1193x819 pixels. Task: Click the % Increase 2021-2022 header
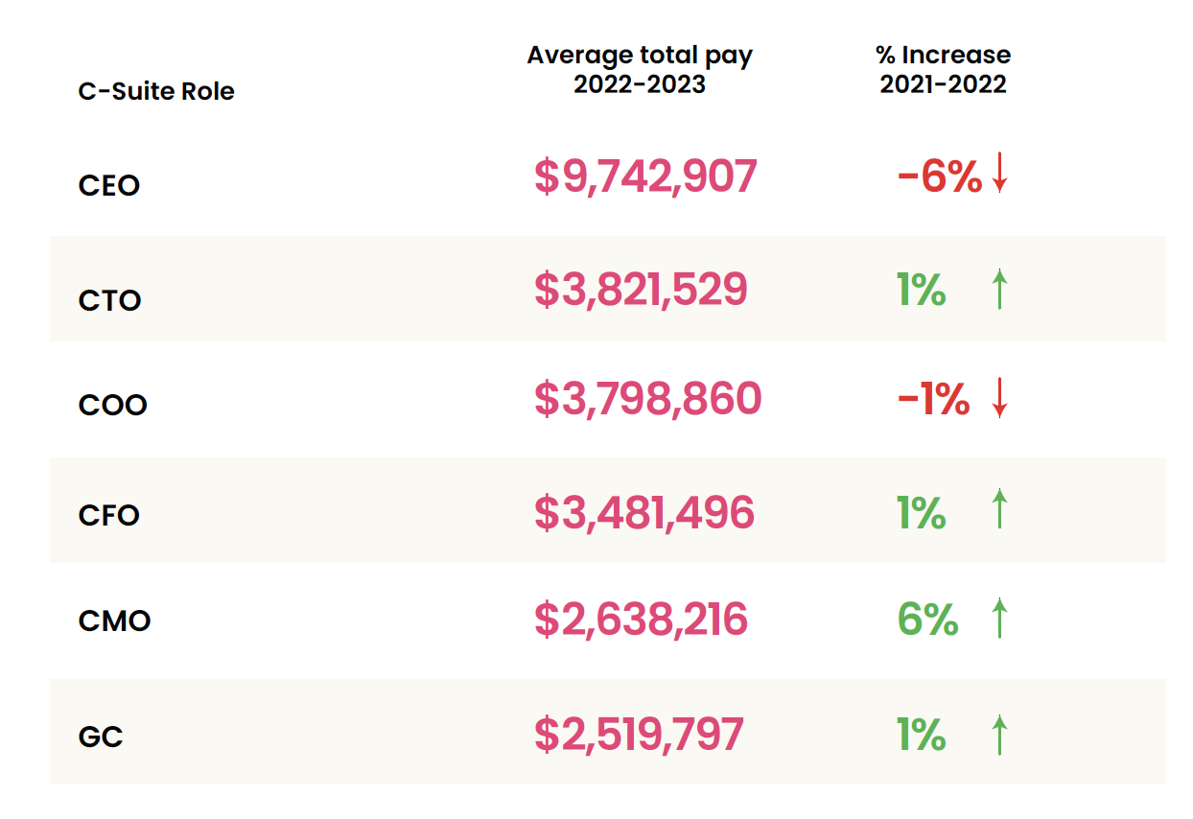click(944, 70)
